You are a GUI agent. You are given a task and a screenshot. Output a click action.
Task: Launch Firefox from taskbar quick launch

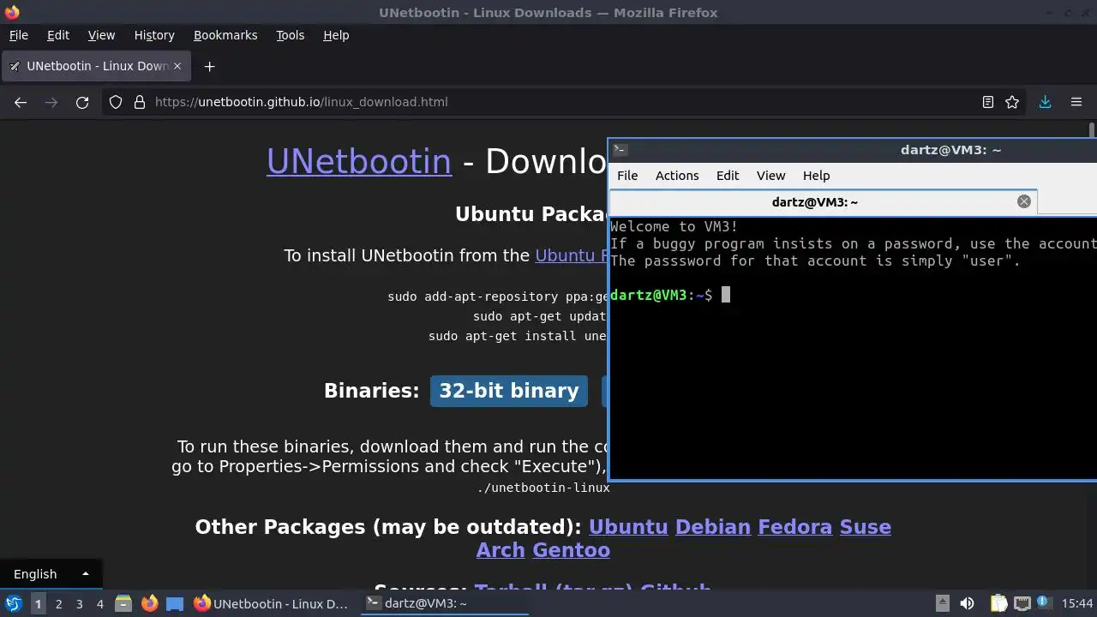coord(149,603)
